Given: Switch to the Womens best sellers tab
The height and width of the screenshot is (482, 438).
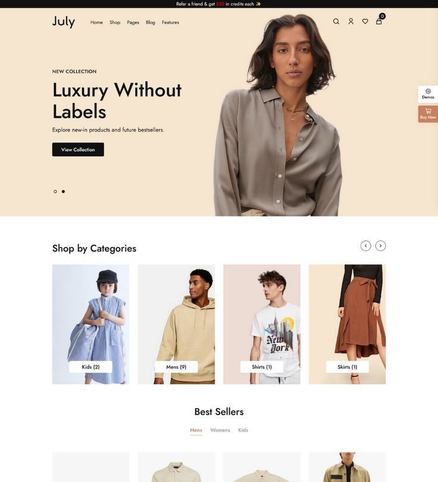Looking at the screenshot, I should coord(220,430).
